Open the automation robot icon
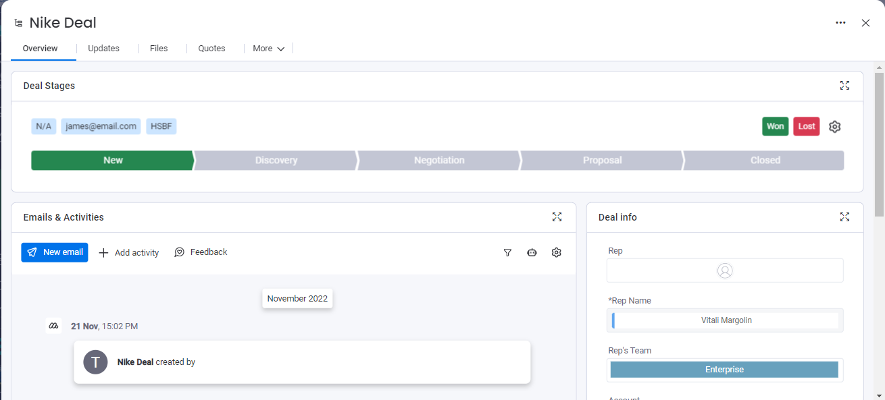This screenshot has width=885, height=400. pos(532,252)
